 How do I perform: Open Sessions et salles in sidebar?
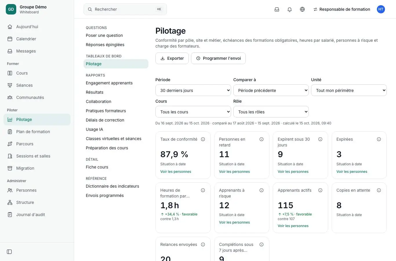pos(37,156)
